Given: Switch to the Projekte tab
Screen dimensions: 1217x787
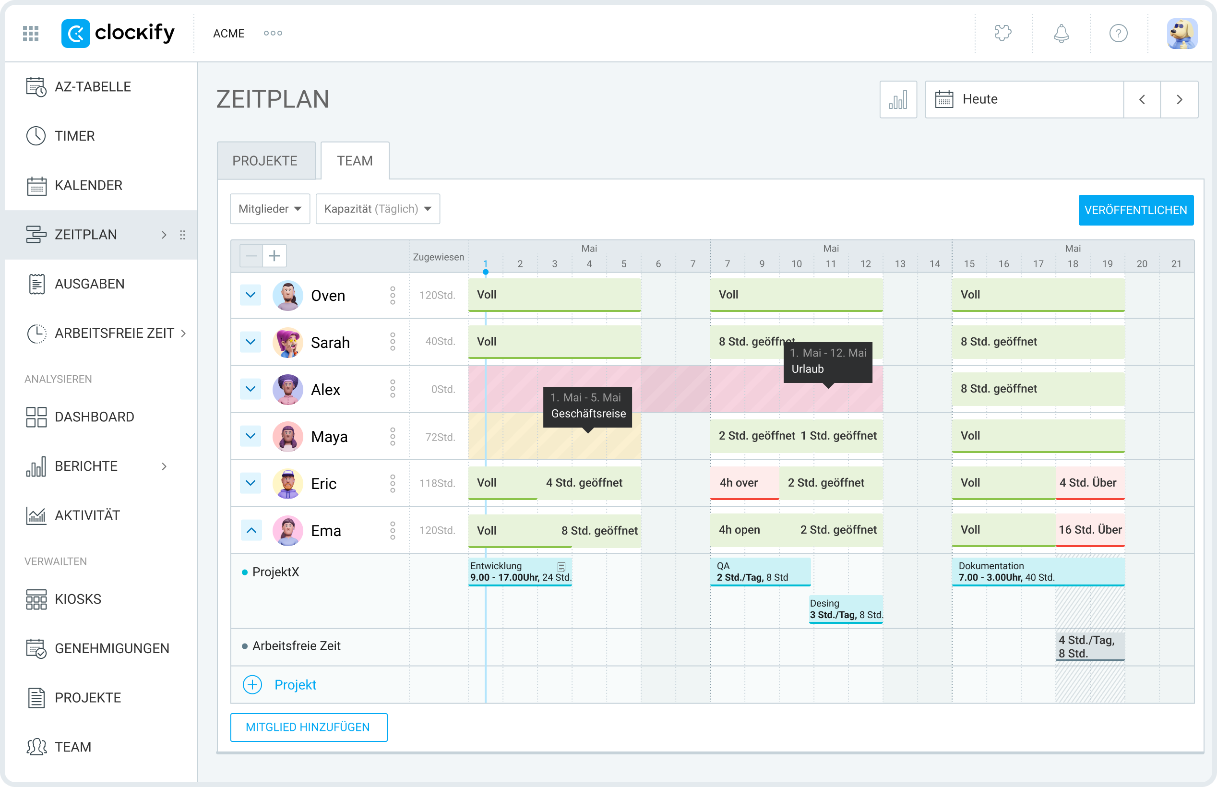Looking at the screenshot, I should (x=265, y=160).
